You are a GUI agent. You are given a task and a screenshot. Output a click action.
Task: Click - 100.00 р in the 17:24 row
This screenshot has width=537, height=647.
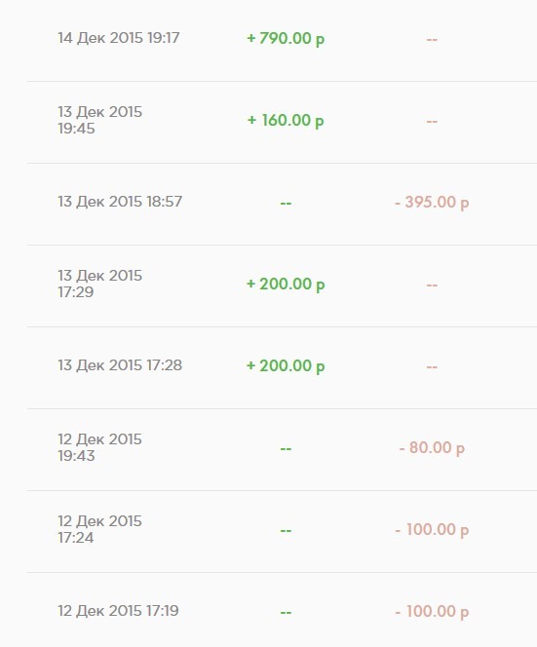(432, 530)
